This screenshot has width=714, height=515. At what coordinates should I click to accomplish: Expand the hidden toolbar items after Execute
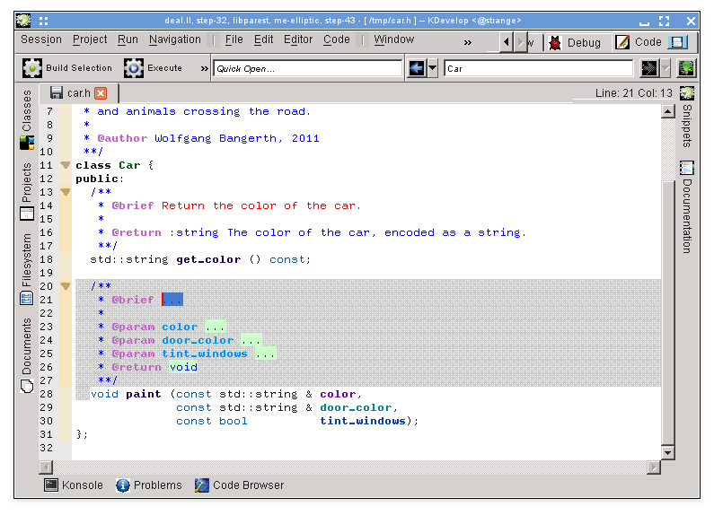pos(205,69)
